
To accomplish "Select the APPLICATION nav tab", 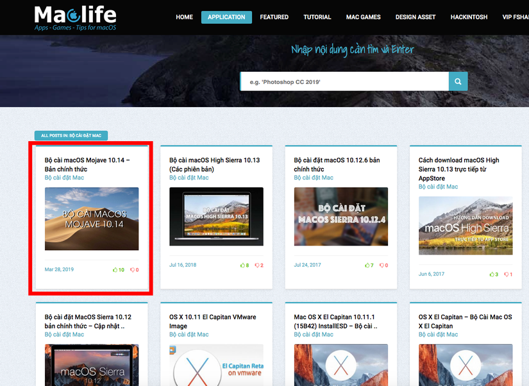I will click(226, 17).
